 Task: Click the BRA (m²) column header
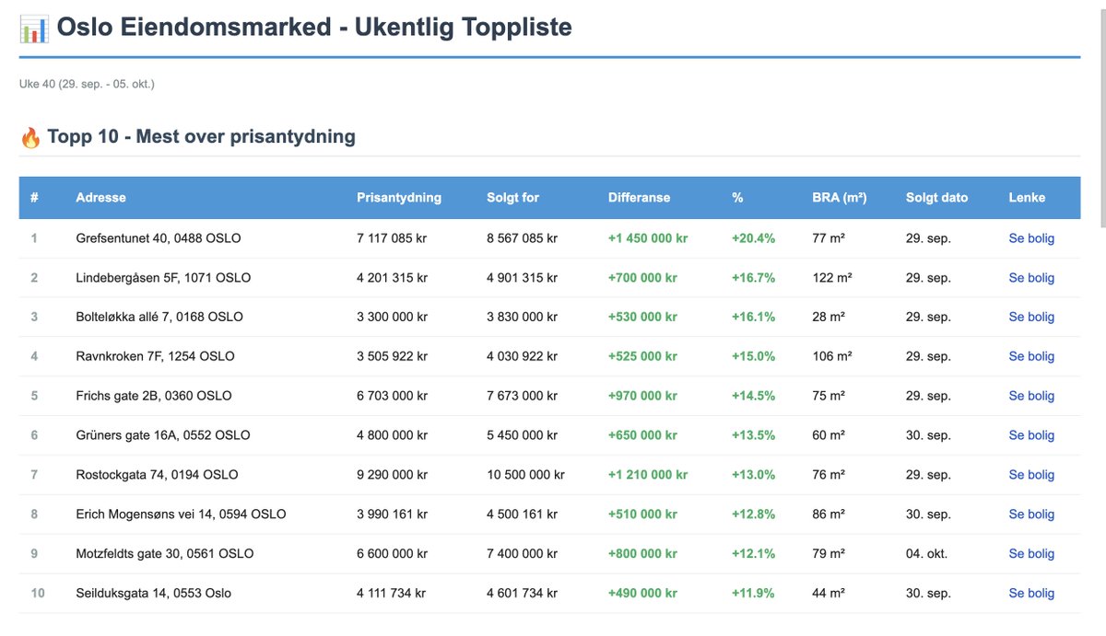click(840, 198)
